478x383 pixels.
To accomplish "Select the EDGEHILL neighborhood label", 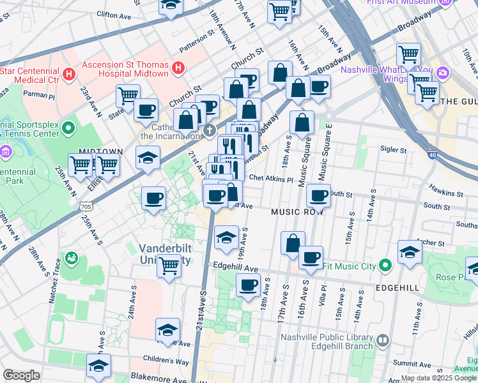I will click(397, 288).
